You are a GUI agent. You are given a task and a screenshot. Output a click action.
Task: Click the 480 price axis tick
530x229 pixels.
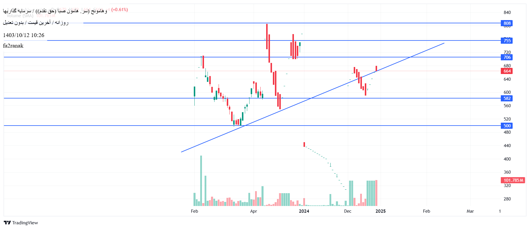point(507,132)
